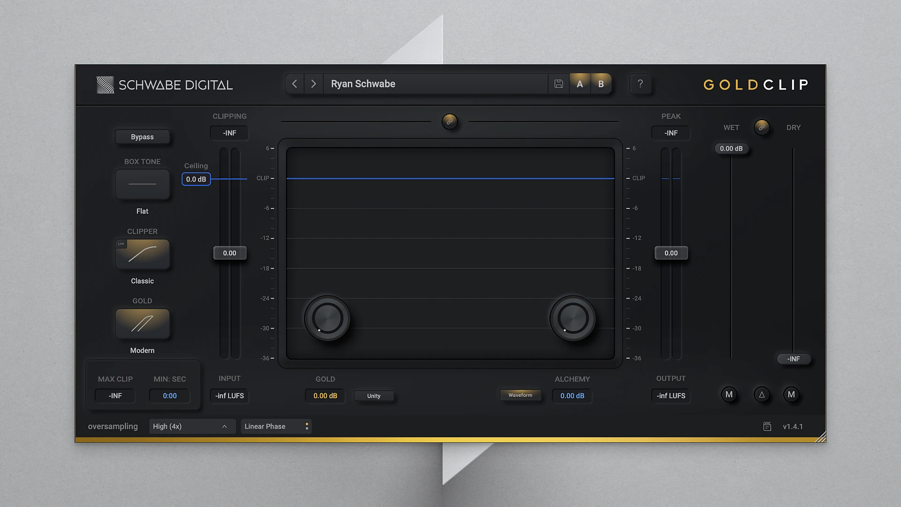Toggle the wet/dry link icon
The height and width of the screenshot is (507, 901).
tap(762, 127)
